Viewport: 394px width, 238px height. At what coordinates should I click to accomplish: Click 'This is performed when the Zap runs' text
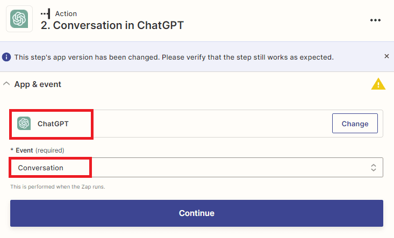point(58,186)
